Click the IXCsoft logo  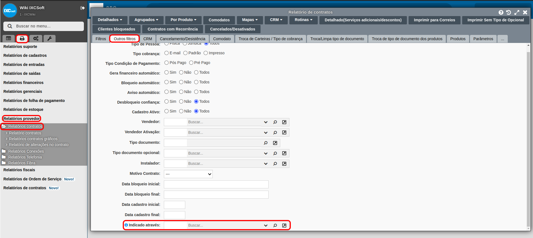(10, 11)
